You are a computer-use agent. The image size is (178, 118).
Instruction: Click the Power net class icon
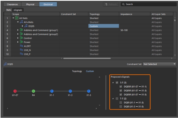[x=21, y=42]
